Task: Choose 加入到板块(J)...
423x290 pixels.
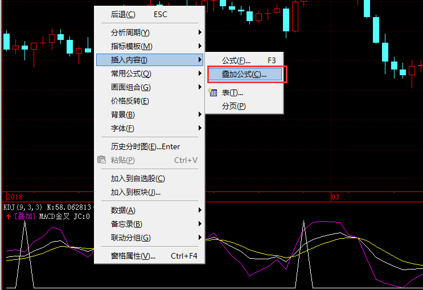Action: tap(150, 192)
